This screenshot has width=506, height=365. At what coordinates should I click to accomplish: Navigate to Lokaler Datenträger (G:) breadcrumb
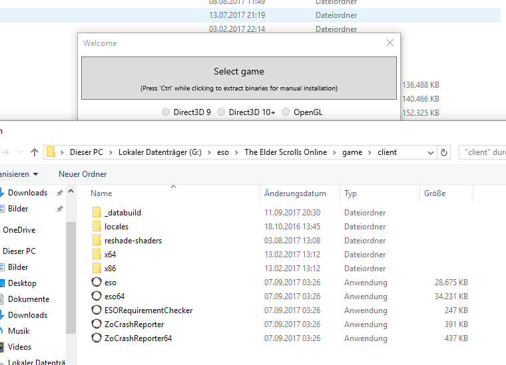(x=160, y=152)
